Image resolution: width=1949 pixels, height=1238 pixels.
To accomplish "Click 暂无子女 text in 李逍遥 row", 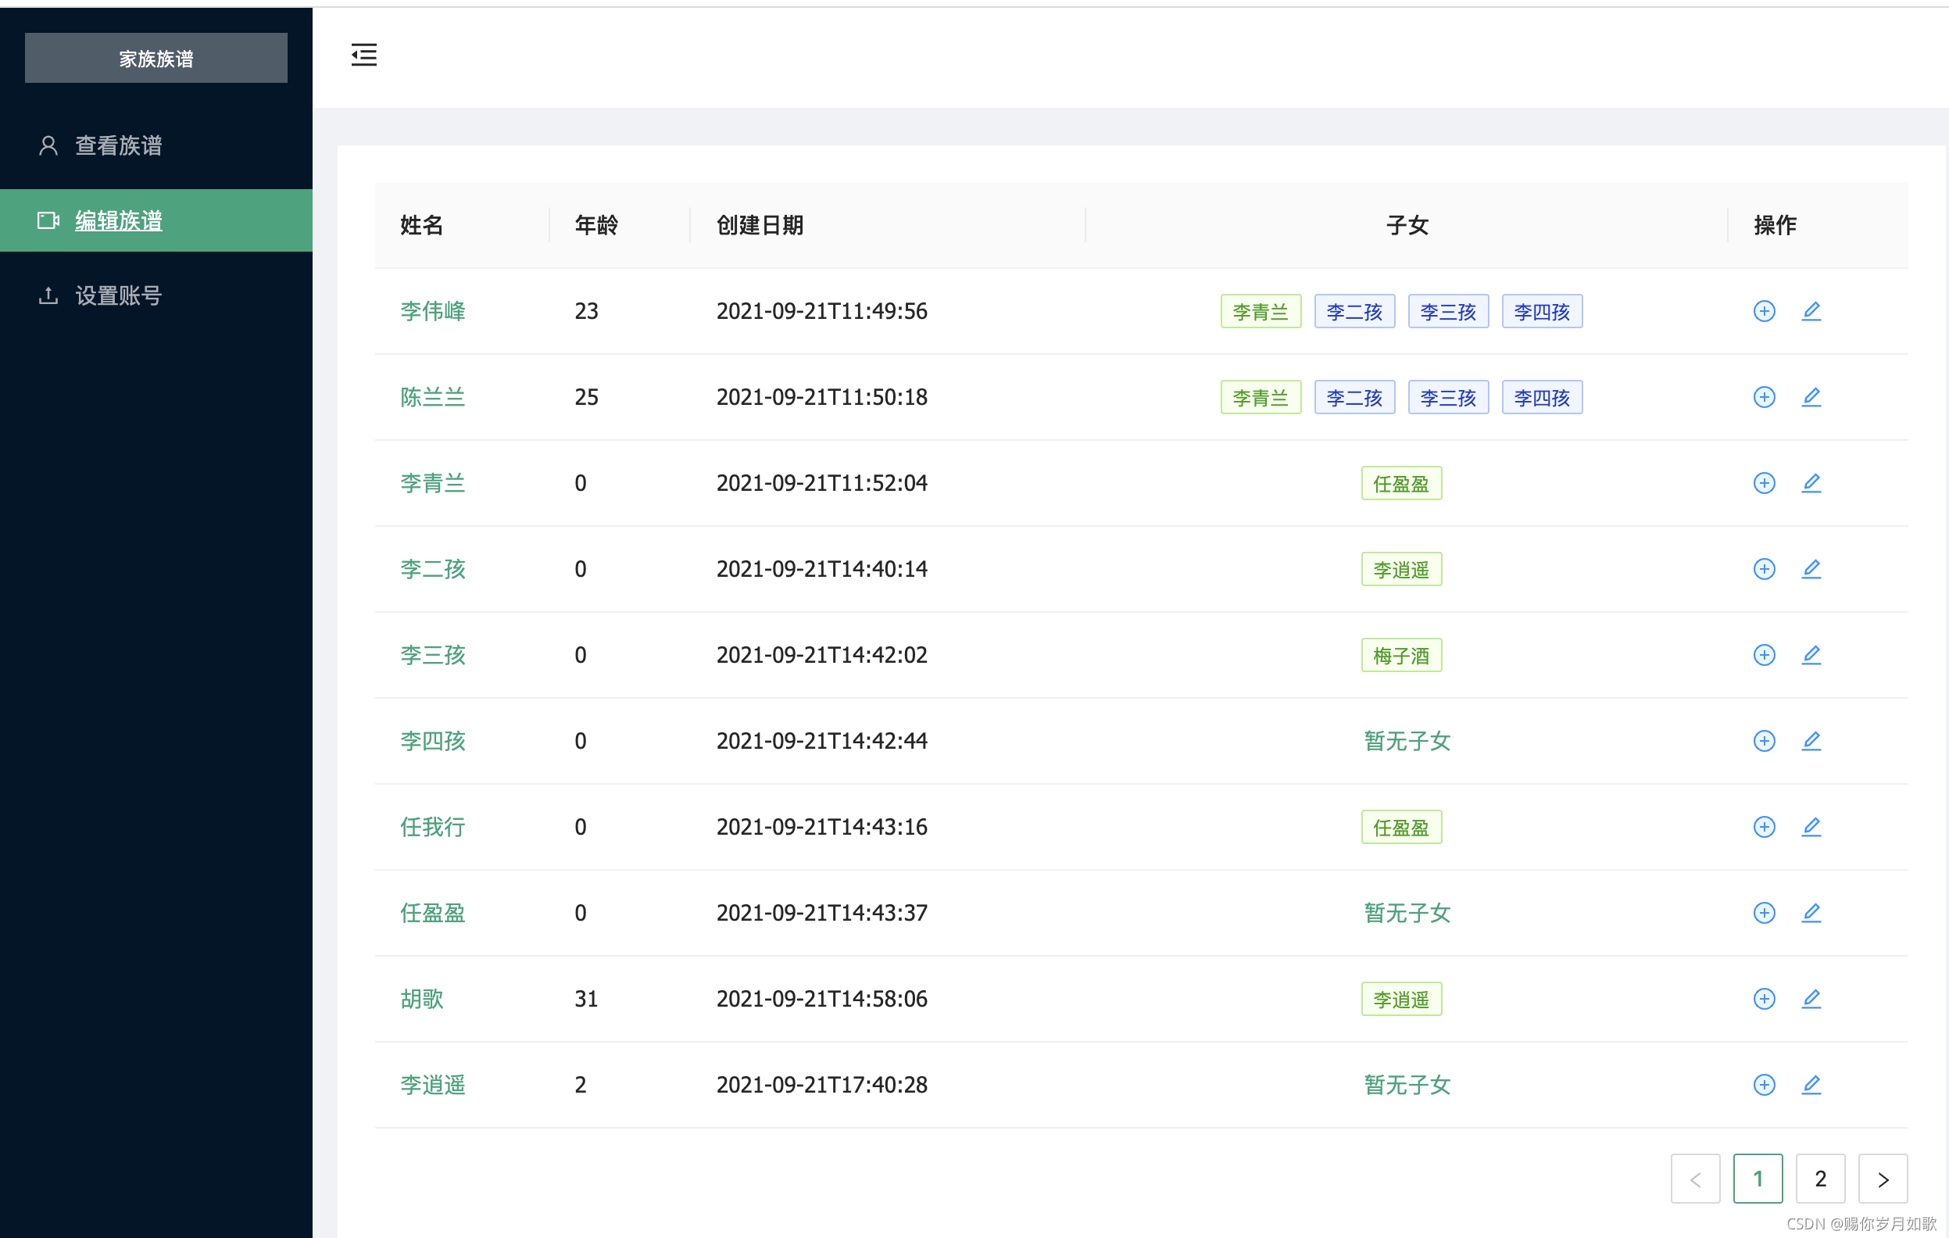I will [x=1407, y=1084].
